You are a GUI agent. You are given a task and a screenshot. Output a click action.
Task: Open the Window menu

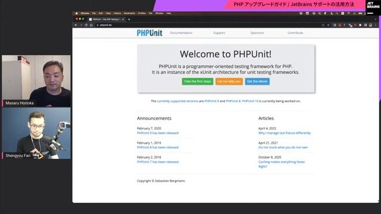click(160, 13)
